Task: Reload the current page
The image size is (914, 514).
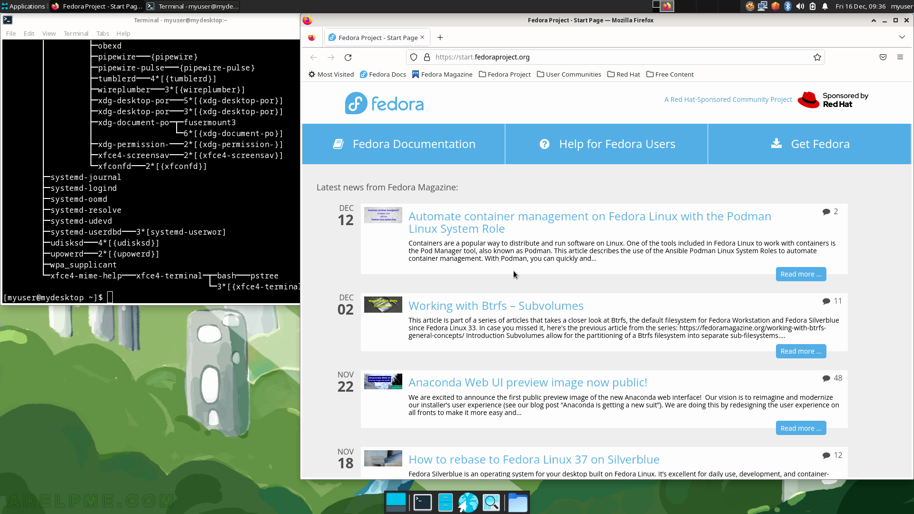Action: click(x=348, y=57)
